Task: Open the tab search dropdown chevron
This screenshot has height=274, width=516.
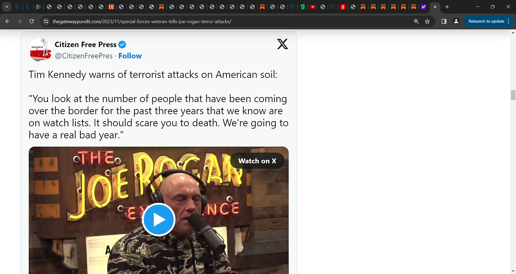Action: 7,7
